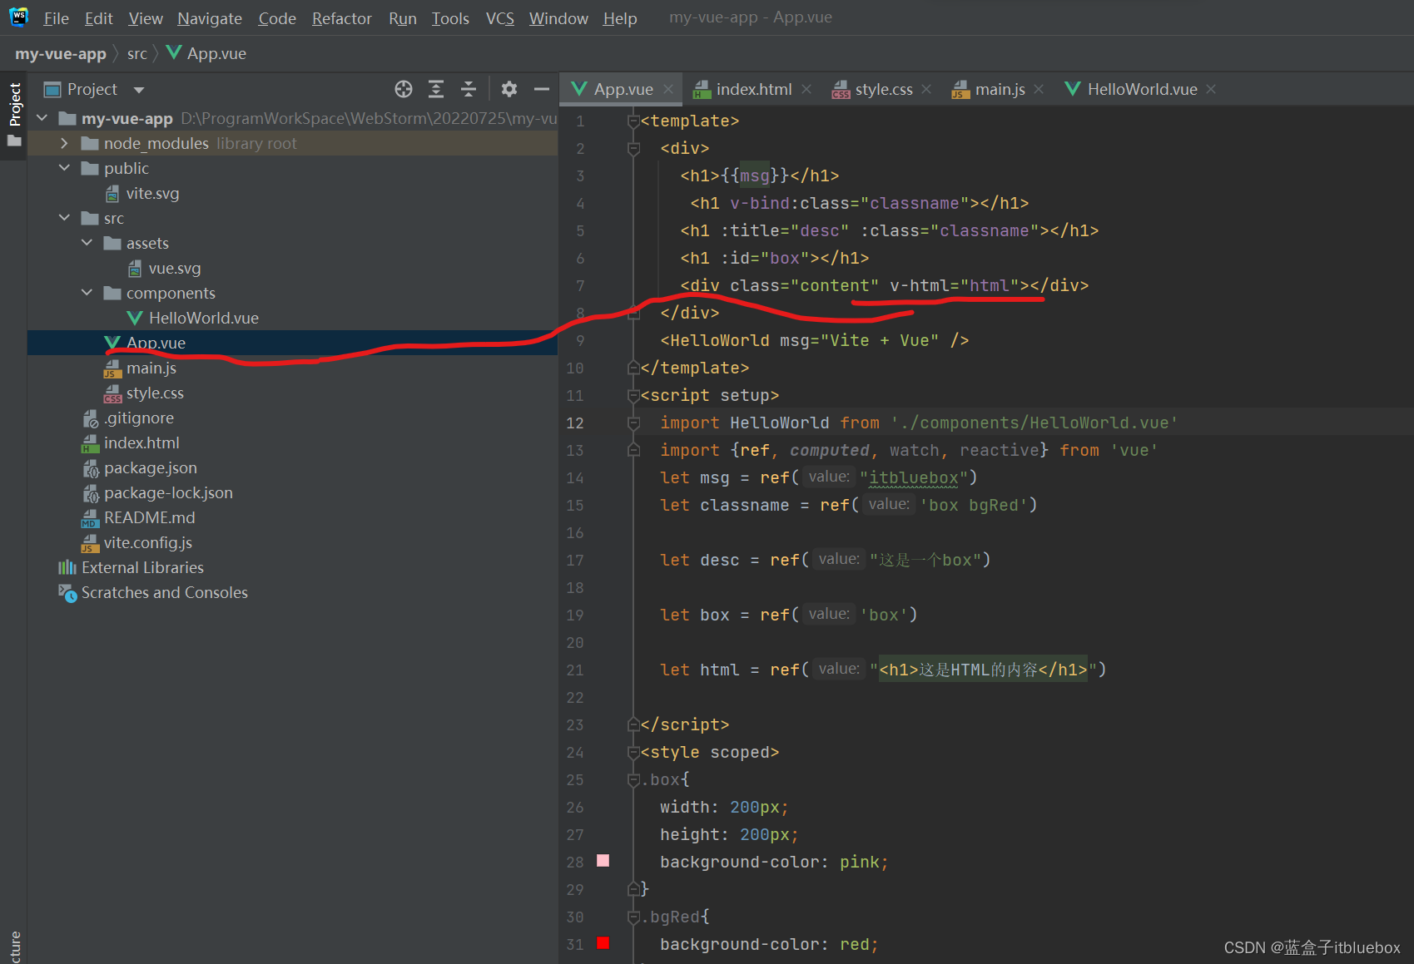Viewport: 1414px width, 964px height.
Task: Open the Code menu
Action: [277, 18]
